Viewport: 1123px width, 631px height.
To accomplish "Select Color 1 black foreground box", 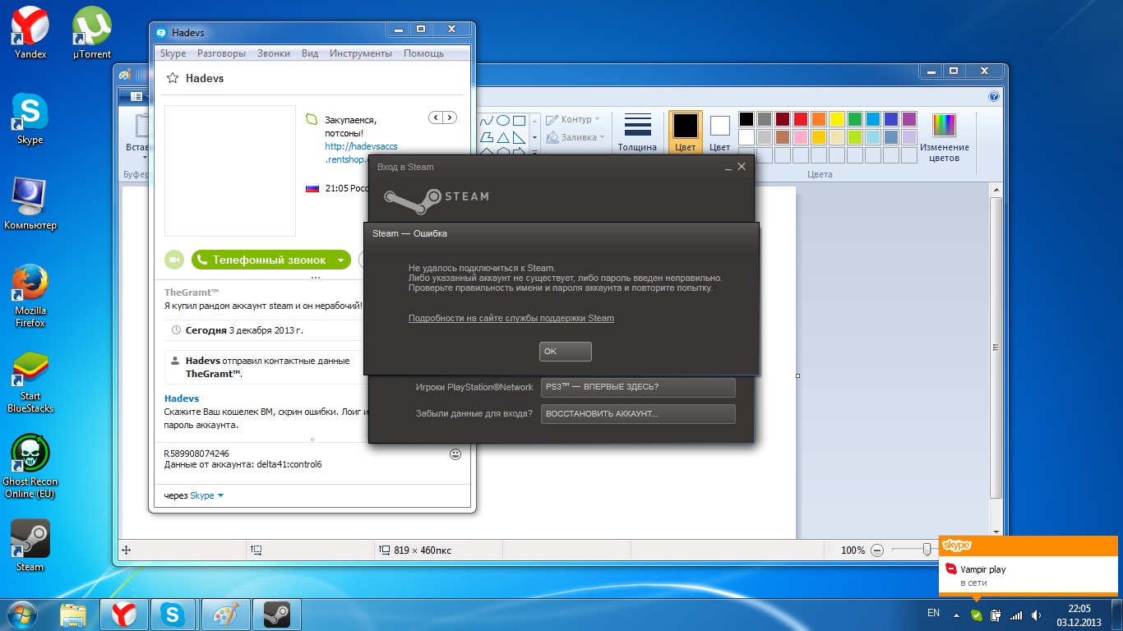I will [686, 131].
